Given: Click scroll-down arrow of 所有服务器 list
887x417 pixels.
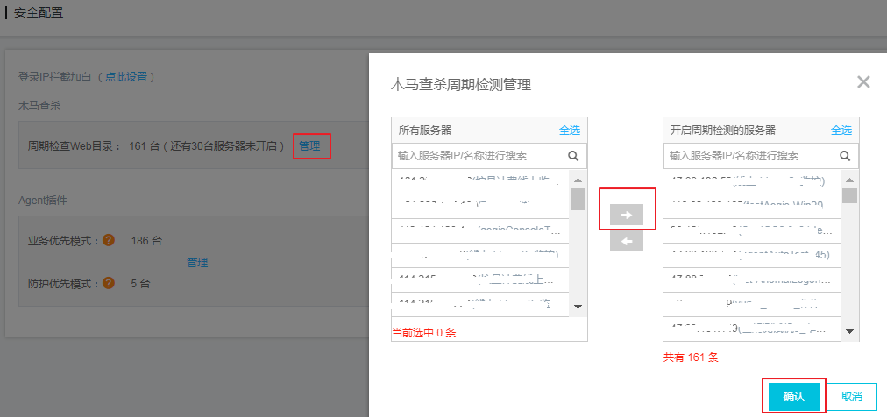Looking at the screenshot, I should pos(578,307).
